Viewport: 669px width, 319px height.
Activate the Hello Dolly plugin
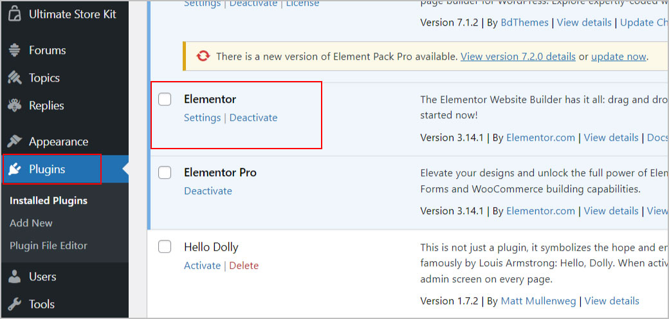(x=202, y=266)
